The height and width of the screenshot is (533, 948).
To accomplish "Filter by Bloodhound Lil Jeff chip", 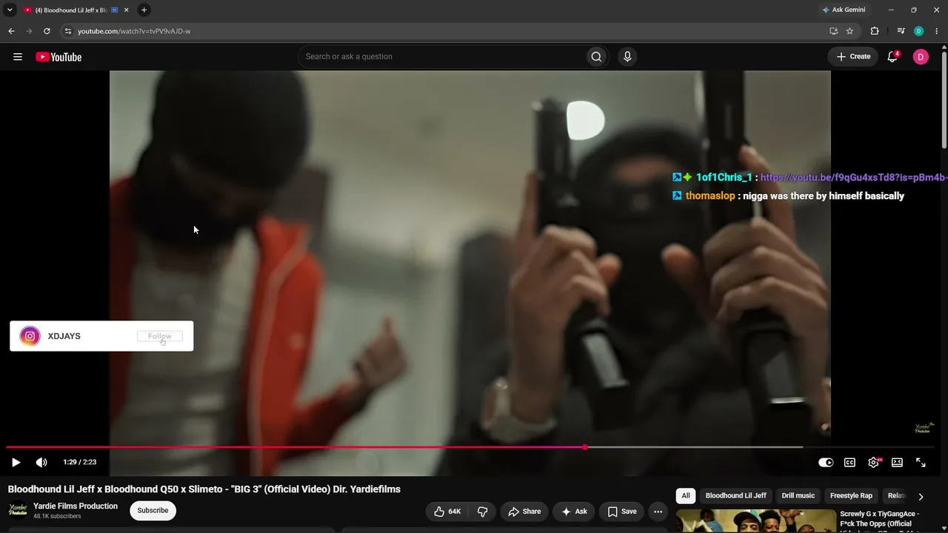I will pos(735,496).
